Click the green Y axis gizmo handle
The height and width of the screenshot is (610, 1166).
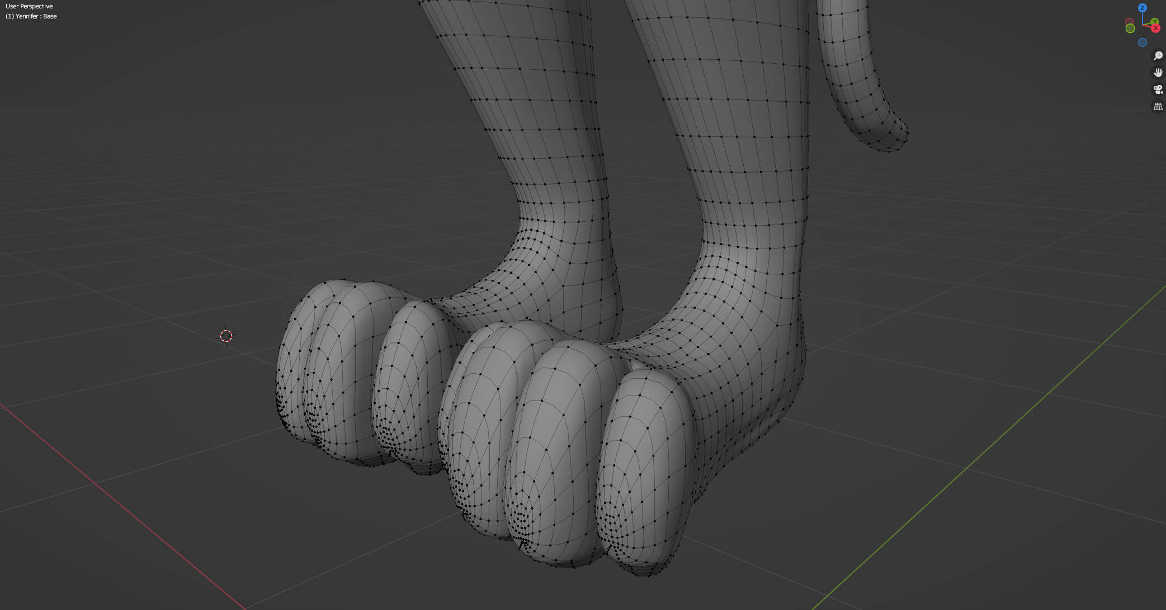click(1154, 21)
